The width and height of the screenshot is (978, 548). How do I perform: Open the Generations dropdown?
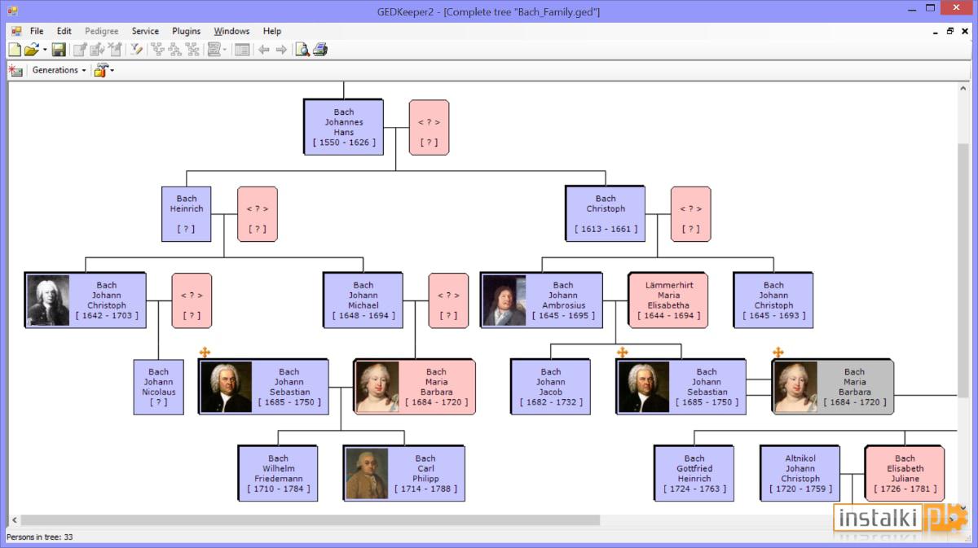[x=59, y=70]
